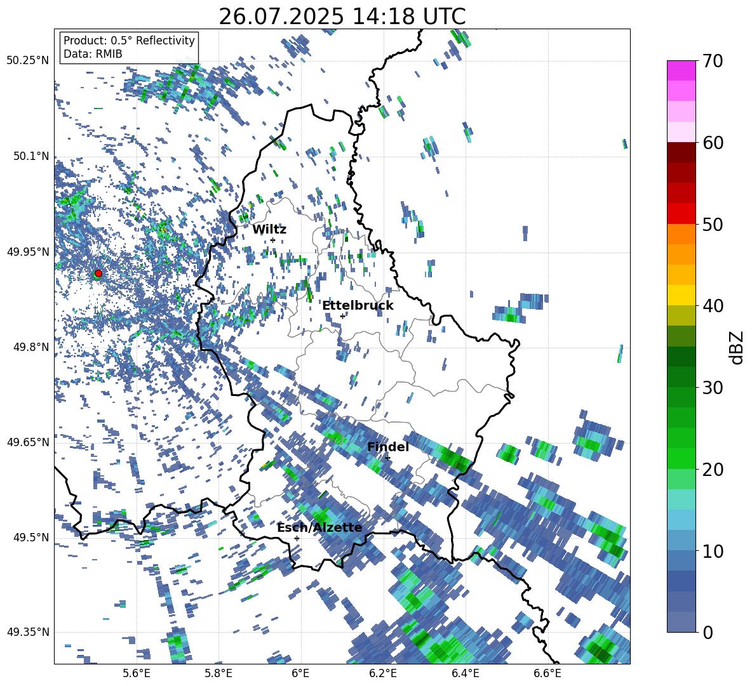Click the 6.4°E longitude label

(x=466, y=674)
